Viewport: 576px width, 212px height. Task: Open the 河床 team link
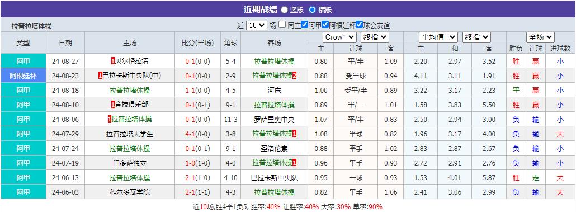(x=275, y=91)
